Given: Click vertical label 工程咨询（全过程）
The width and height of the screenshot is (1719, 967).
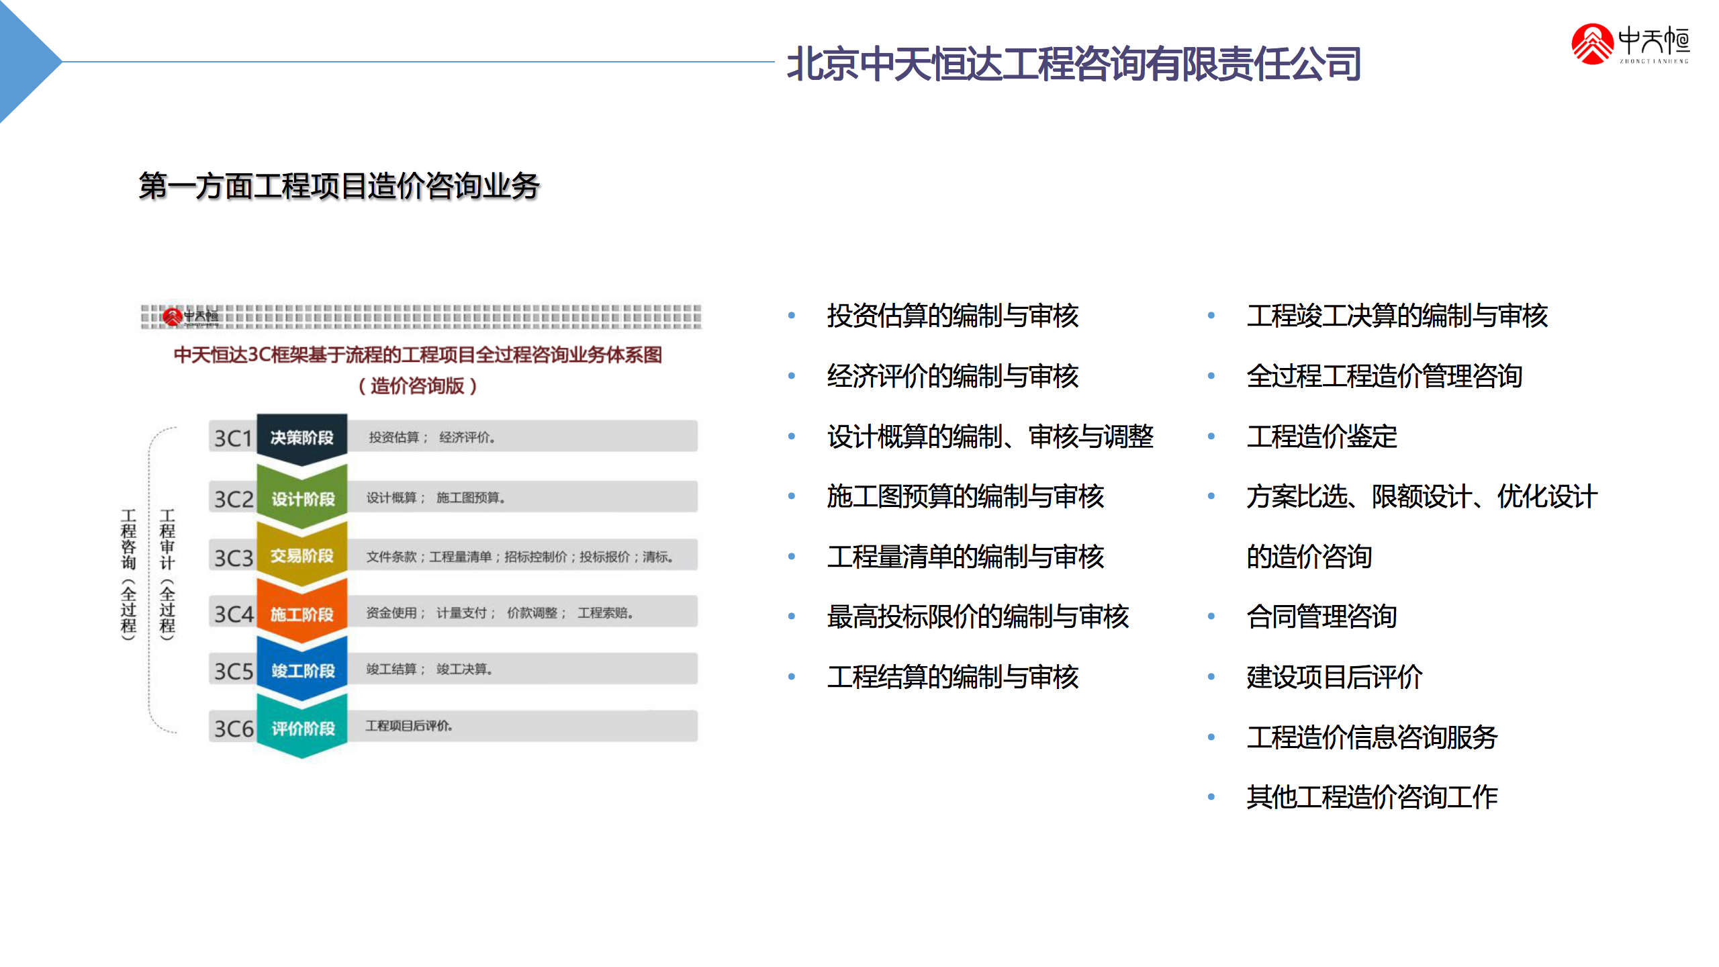Looking at the screenshot, I should click(128, 574).
